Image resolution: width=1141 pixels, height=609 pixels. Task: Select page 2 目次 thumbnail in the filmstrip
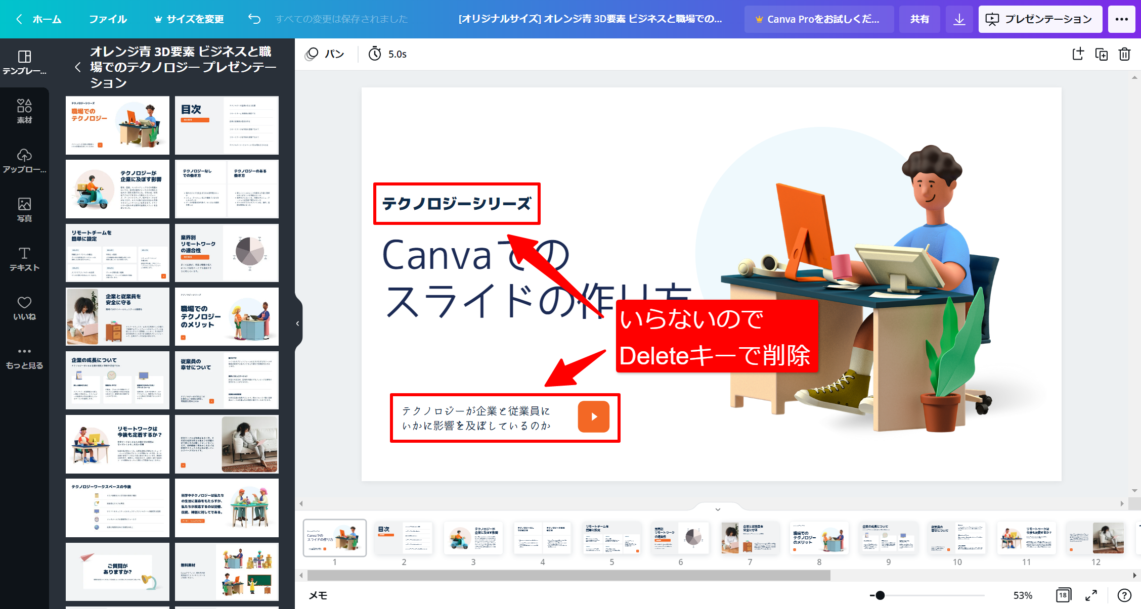point(404,538)
